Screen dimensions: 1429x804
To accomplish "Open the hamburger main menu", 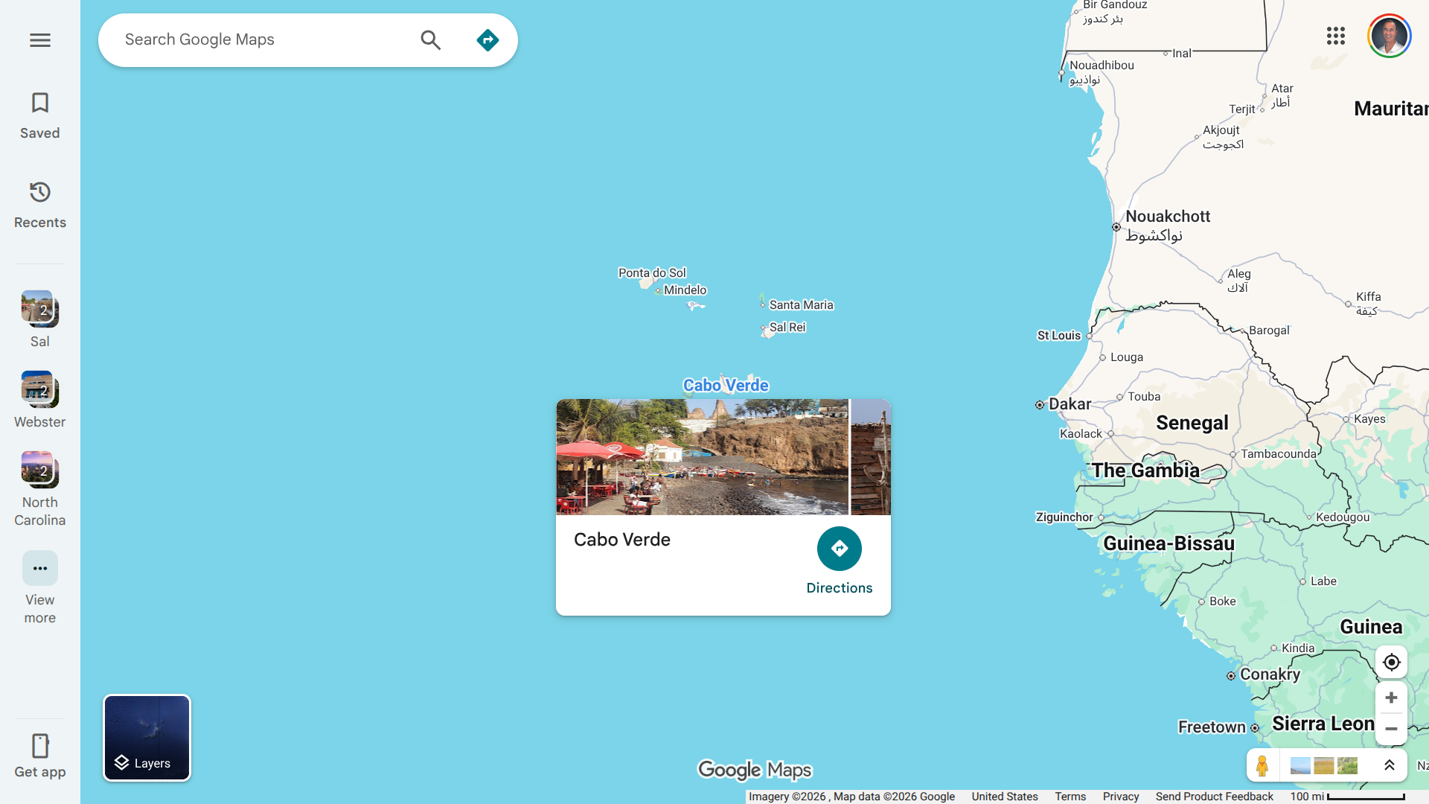I will 40,40.
